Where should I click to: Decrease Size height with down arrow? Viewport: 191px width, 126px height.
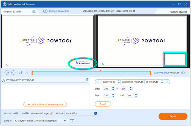coord(131,90)
